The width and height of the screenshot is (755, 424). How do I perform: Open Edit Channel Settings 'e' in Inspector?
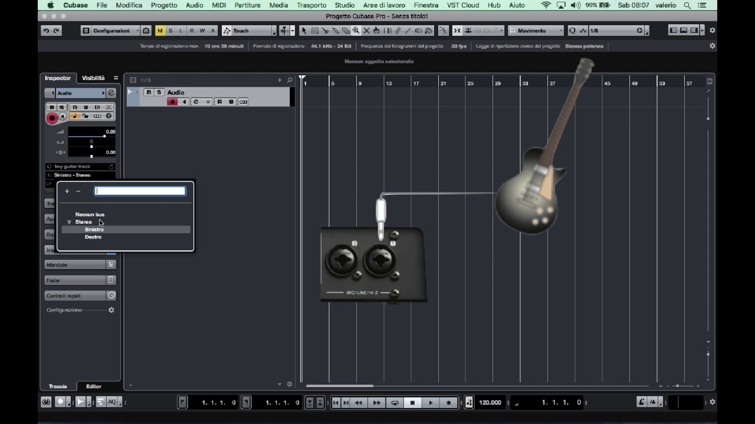(111, 93)
